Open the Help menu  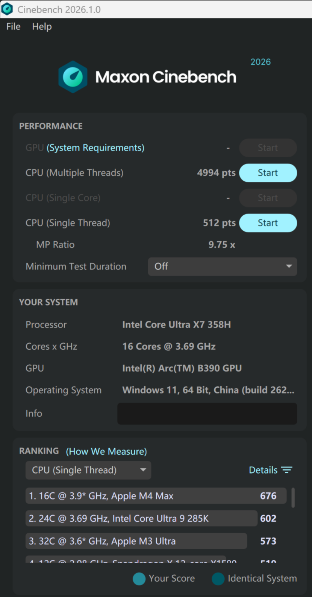(42, 27)
